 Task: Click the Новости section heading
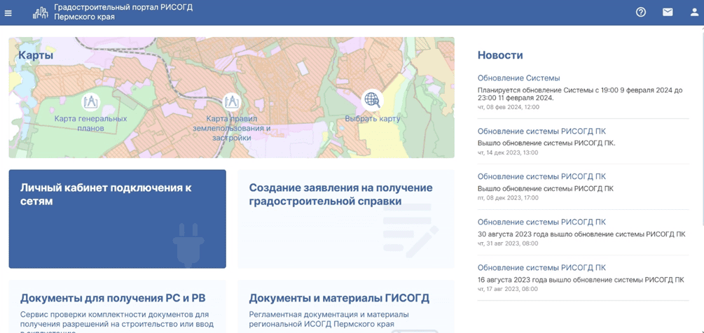click(x=500, y=55)
